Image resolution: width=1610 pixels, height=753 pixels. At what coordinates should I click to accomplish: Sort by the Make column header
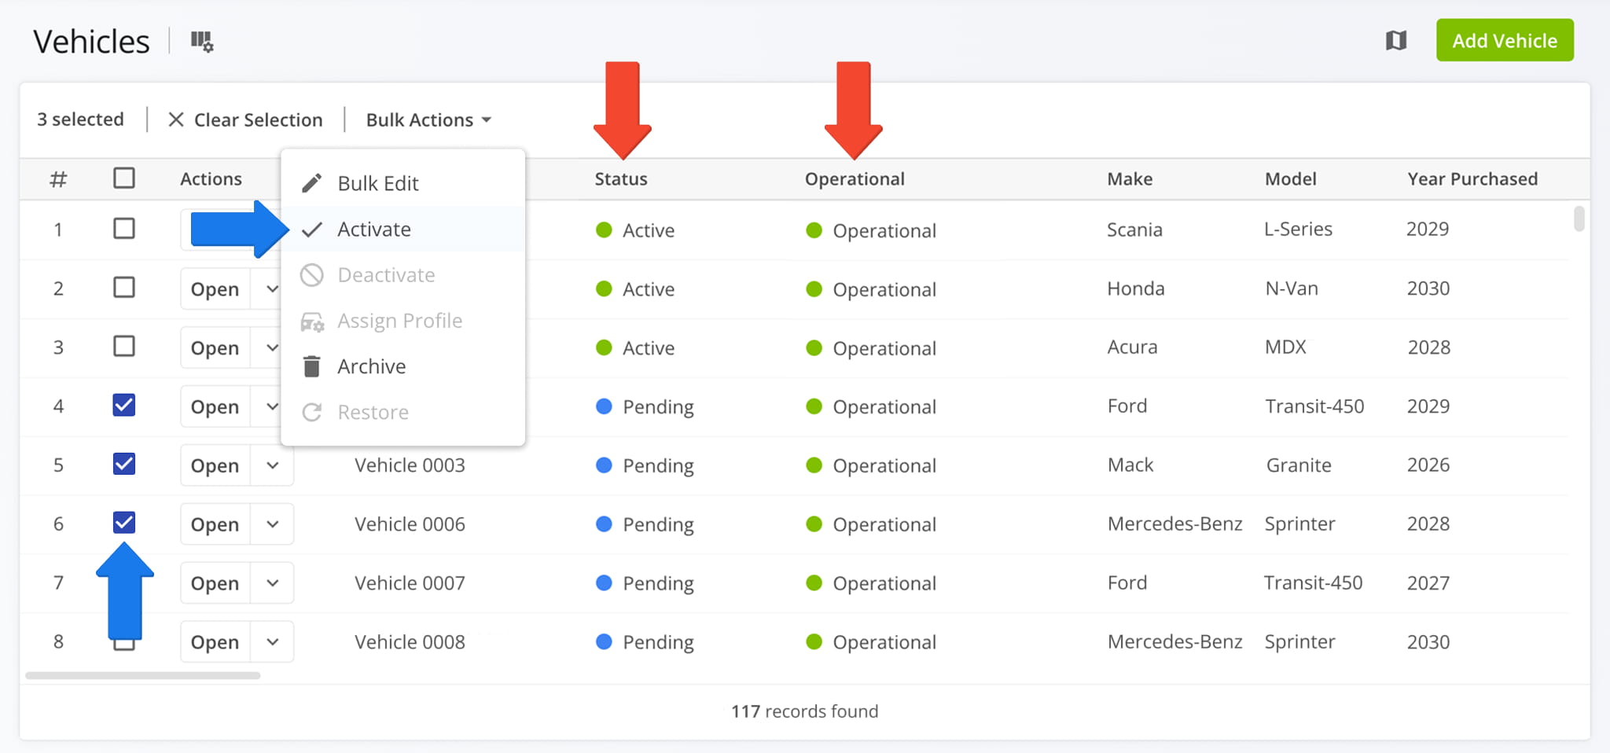[1130, 178]
